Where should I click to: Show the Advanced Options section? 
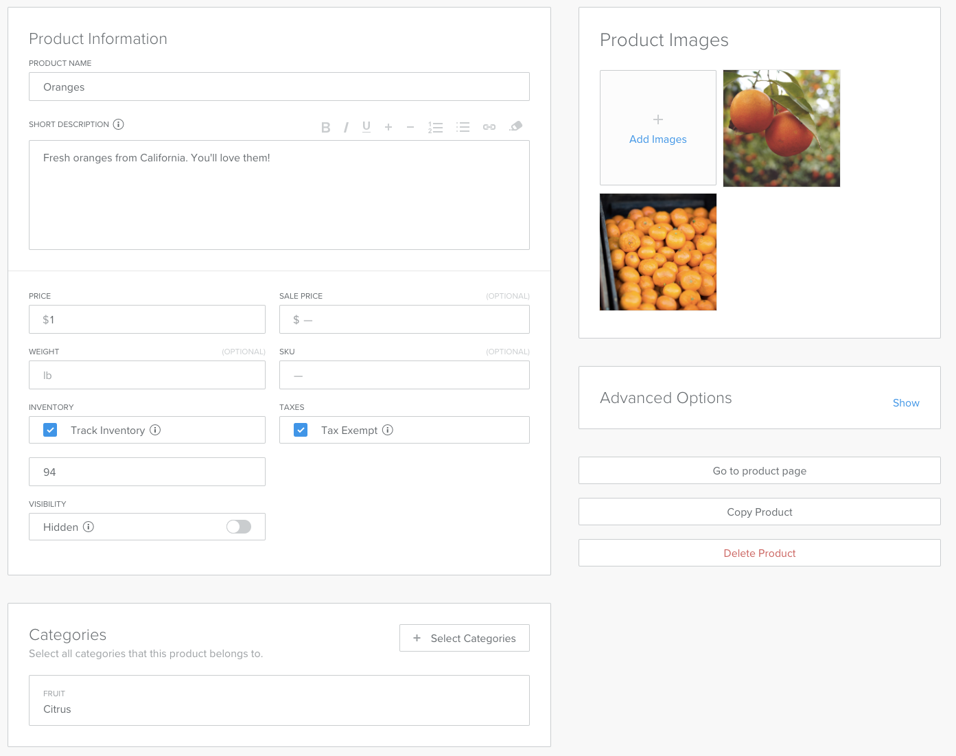(x=906, y=403)
